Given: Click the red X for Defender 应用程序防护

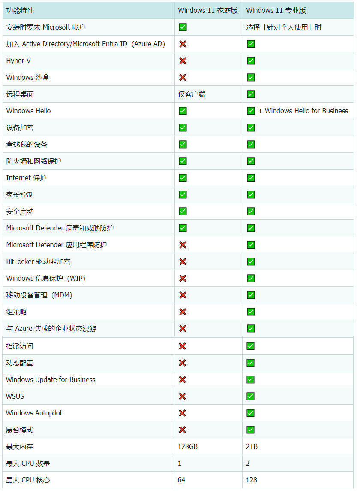Looking at the screenshot, I should point(183,245).
